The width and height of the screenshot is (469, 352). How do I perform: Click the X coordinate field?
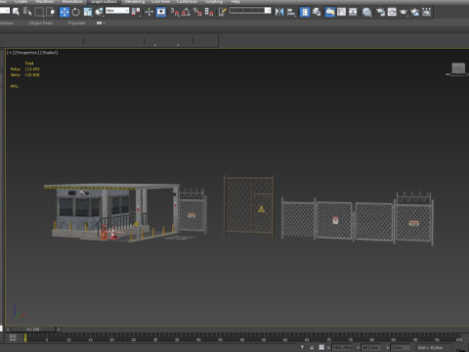(342, 347)
